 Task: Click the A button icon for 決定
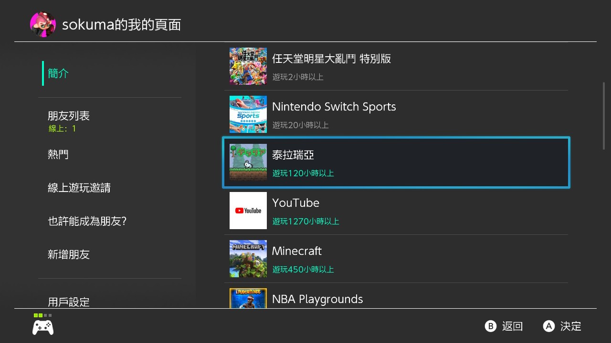pyautogui.click(x=549, y=326)
